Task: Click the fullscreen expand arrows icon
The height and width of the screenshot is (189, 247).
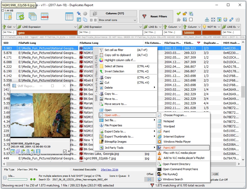Action: [213, 20]
